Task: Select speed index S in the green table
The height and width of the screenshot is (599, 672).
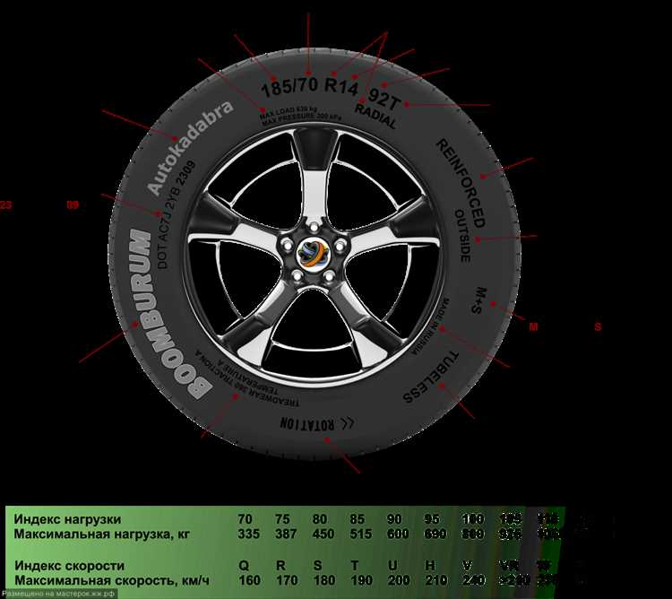Action: click(x=317, y=566)
